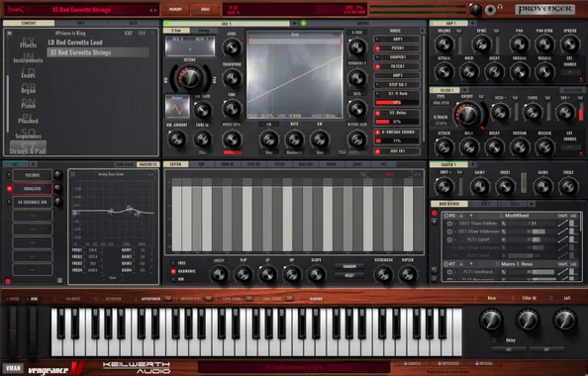Click the Sweep knob in editor
Screen dimensions: 588x376
click(219, 274)
